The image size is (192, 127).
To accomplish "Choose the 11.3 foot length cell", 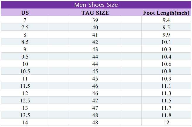I will coord(166,93).
